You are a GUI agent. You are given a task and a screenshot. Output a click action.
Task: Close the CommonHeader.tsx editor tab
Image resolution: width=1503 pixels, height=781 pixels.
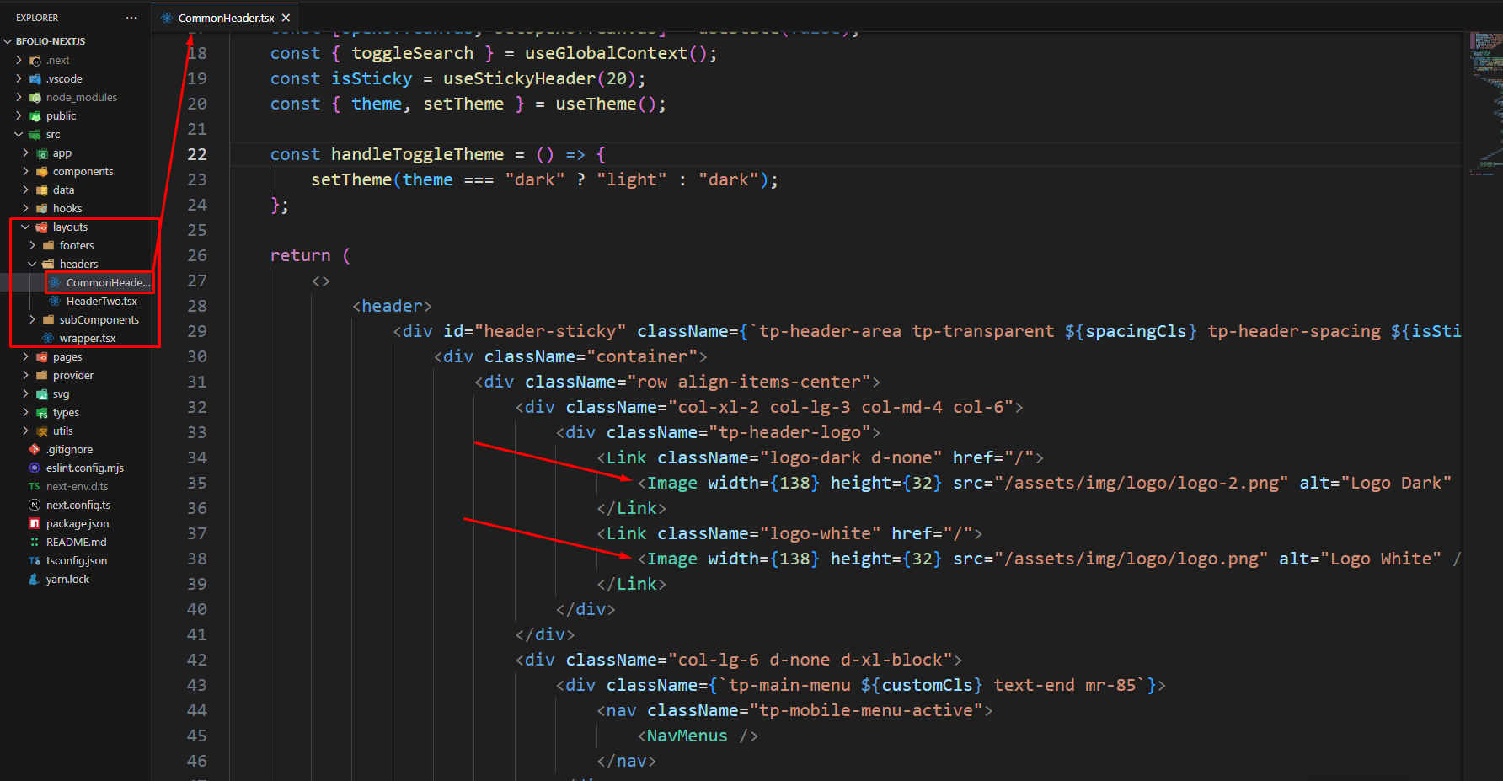(x=286, y=18)
